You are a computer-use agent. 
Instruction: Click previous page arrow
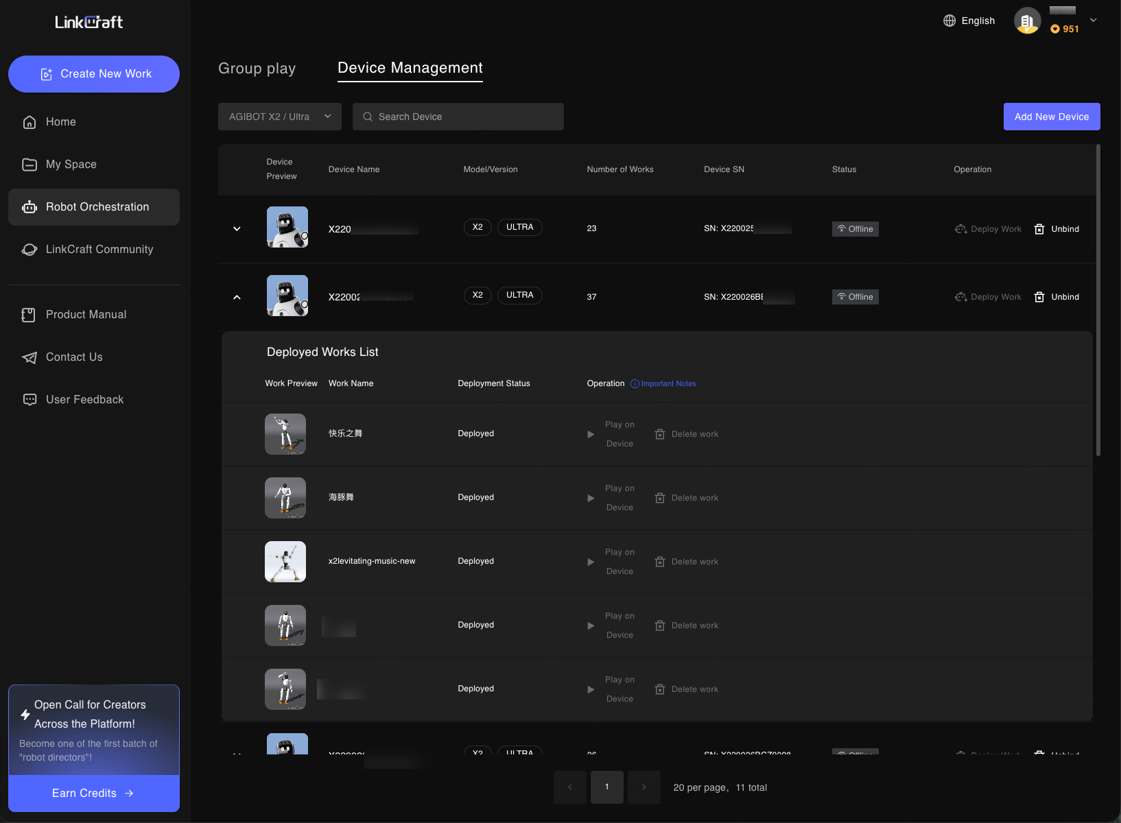(570, 787)
